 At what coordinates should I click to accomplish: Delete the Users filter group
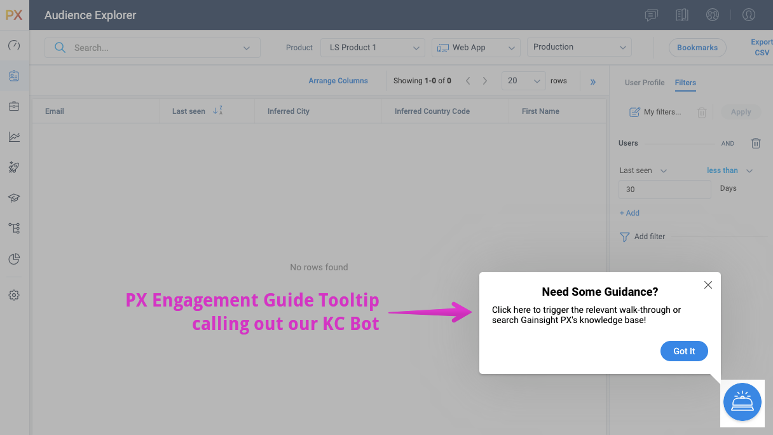[756, 143]
